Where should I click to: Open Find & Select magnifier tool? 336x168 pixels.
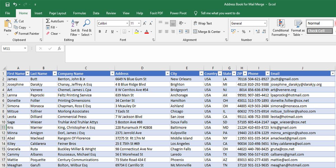87,24
